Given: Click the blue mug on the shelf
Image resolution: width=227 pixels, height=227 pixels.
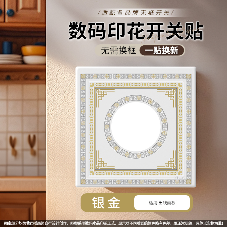Looking at the screenshot, I should [x=7, y=47].
